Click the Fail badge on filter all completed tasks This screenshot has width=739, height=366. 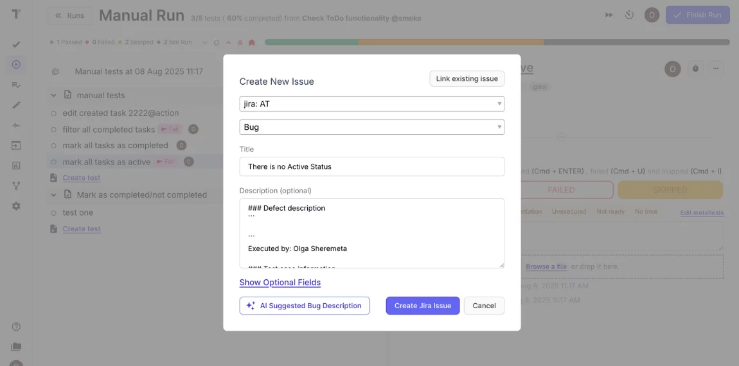(x=170, y=129)
